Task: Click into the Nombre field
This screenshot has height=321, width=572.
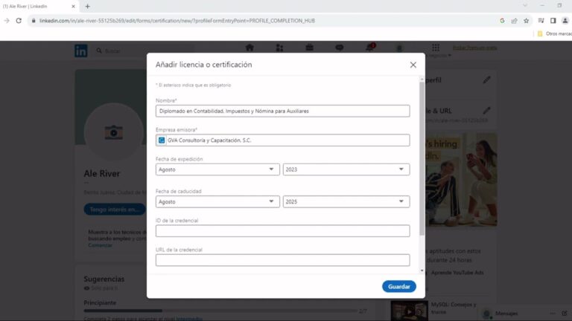Action: click(282, 111)
